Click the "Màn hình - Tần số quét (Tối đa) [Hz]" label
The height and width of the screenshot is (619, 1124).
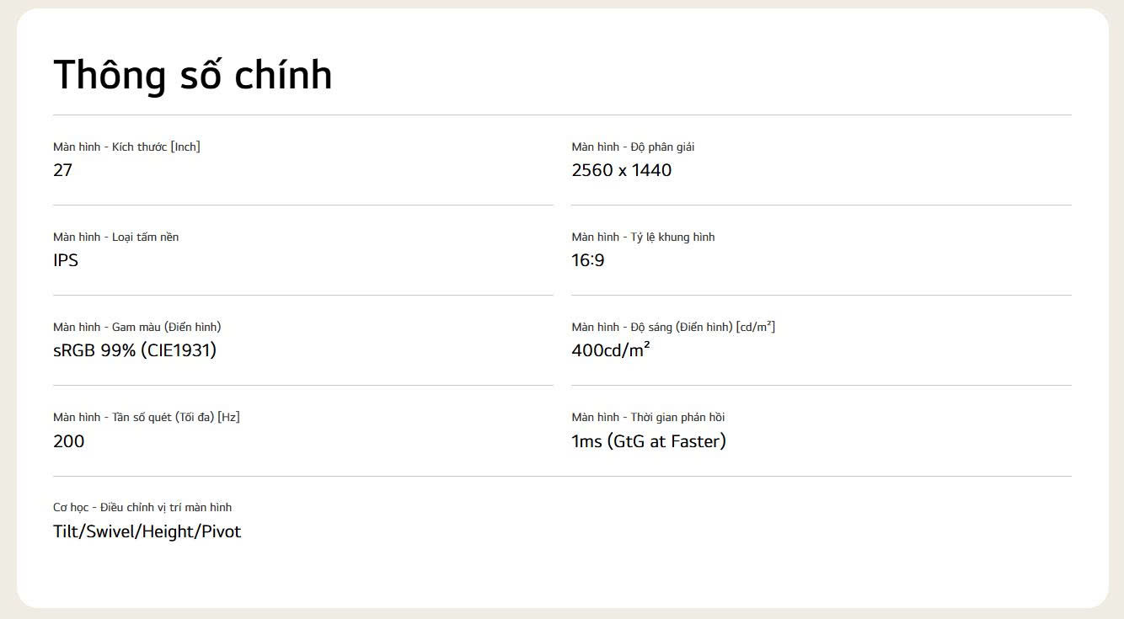146,417
